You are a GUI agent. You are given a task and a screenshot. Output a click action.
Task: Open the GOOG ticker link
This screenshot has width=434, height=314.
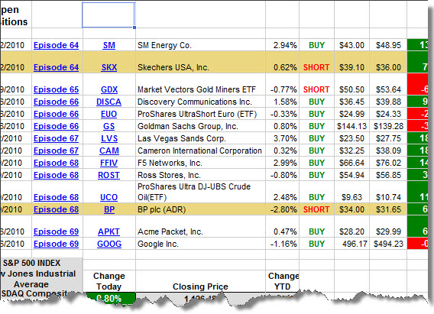click(x=109, y=244)
